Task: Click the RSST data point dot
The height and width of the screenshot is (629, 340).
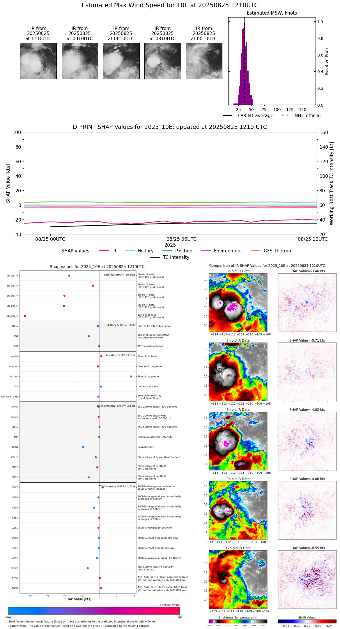Action: point(83,447)
